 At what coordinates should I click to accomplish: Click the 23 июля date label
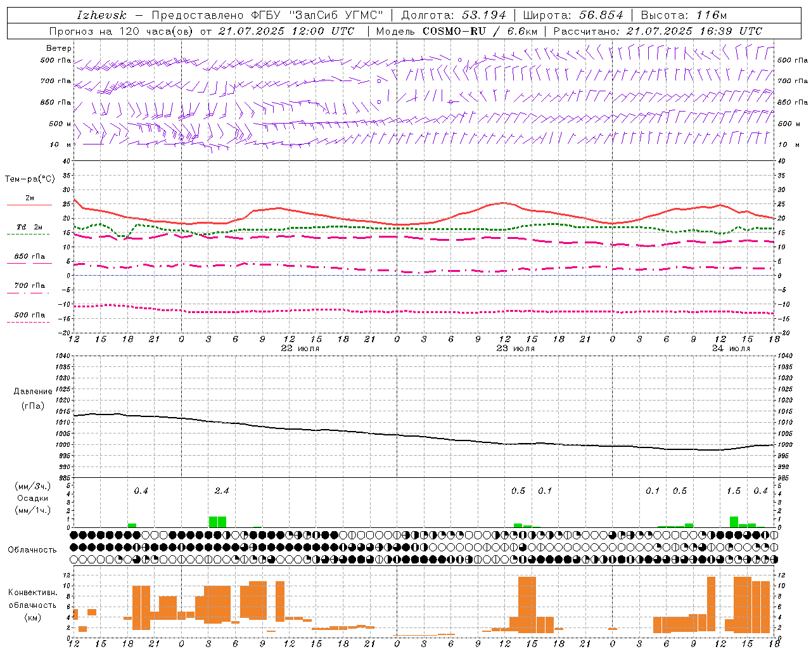click(x=516, y=349)
